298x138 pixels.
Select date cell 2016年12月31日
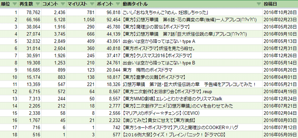pos(280,49)
